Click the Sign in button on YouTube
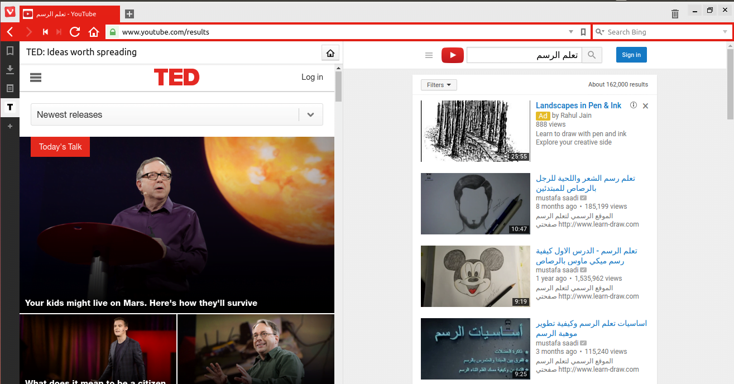The image size is (734, 384). pyautogui.click(x=631, y=55)
